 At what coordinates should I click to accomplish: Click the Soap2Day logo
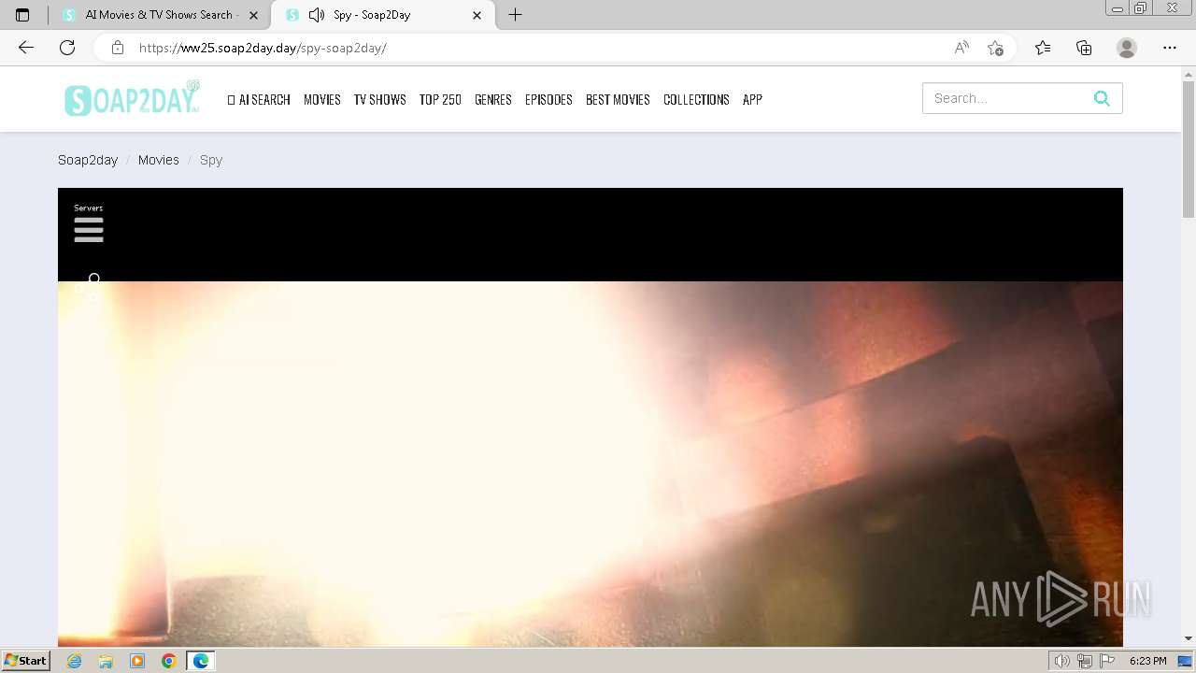[133, 99]
